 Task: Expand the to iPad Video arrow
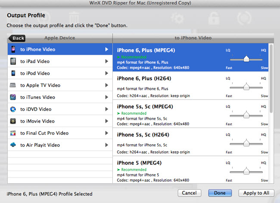(106, 61)
